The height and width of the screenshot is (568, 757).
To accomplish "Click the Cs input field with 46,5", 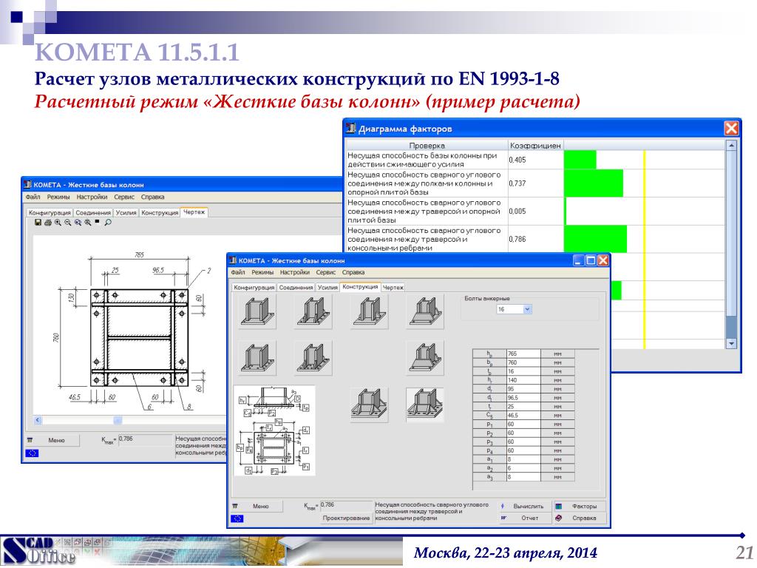I will click(523, 416).
